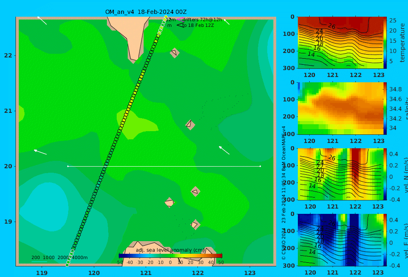Viewport: 408px width, 277px height.
Task: Click the temperature color scale bar
Action: [385, 43]
